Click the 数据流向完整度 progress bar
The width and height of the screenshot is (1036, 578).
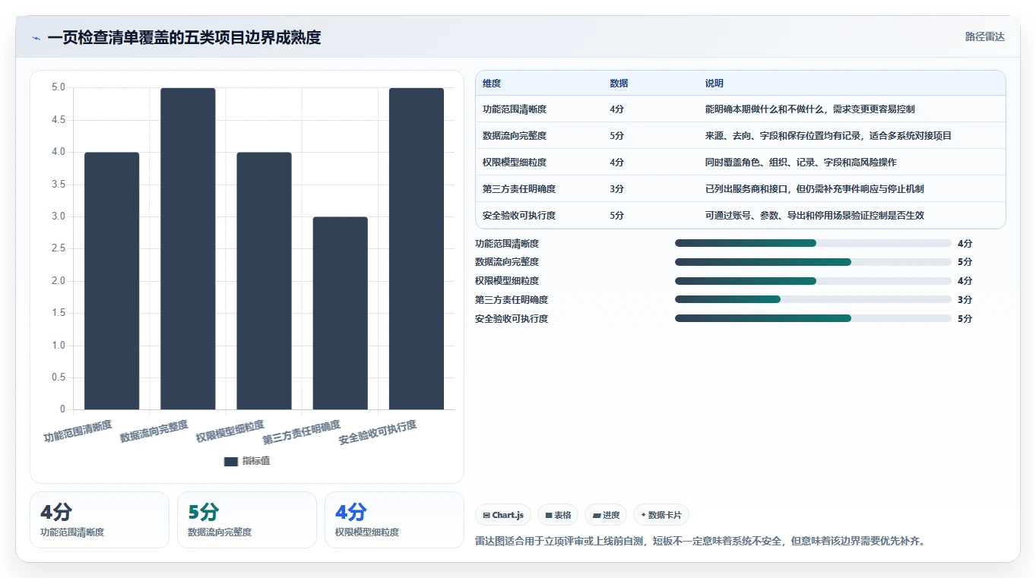813,262
